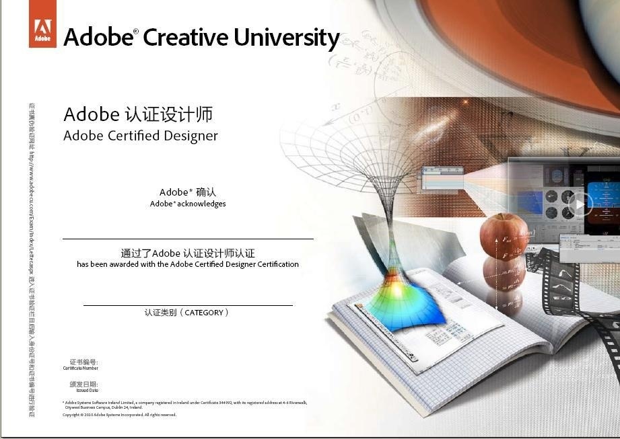The width and height of the screenshot is (620, 439).
Task: Click the "Issued Date" caption
Action: pos(88,390)
